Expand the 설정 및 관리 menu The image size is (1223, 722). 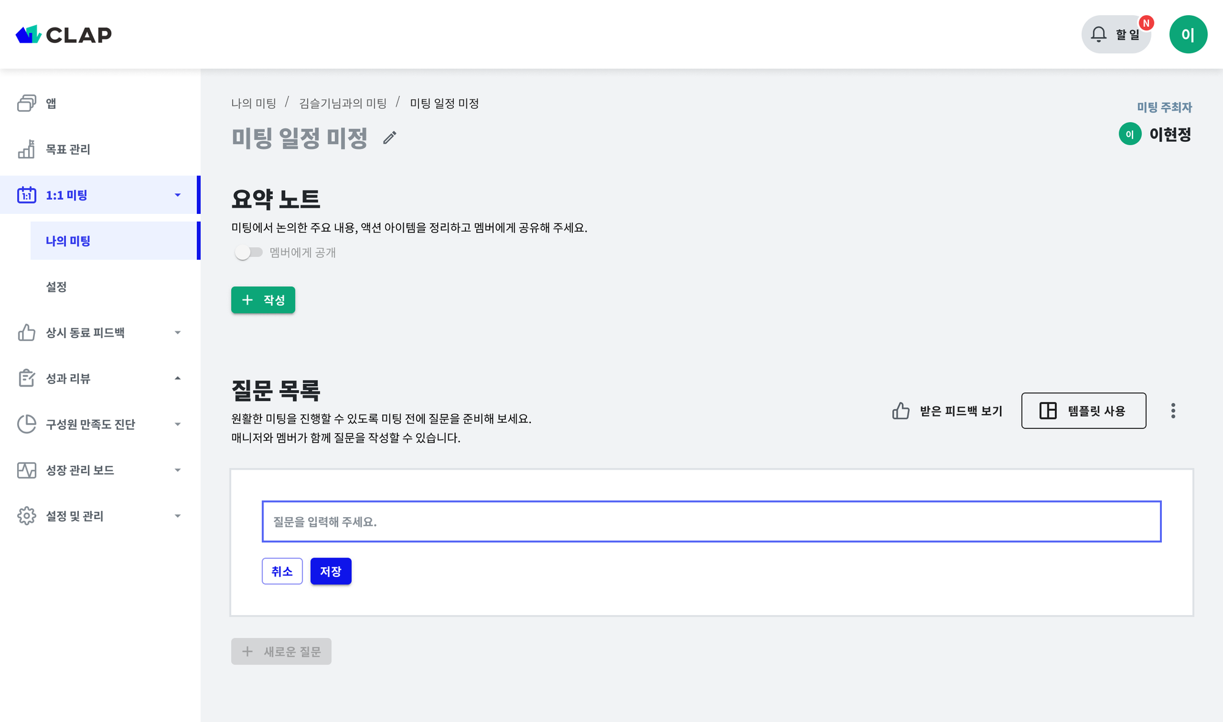click(177, 516)
